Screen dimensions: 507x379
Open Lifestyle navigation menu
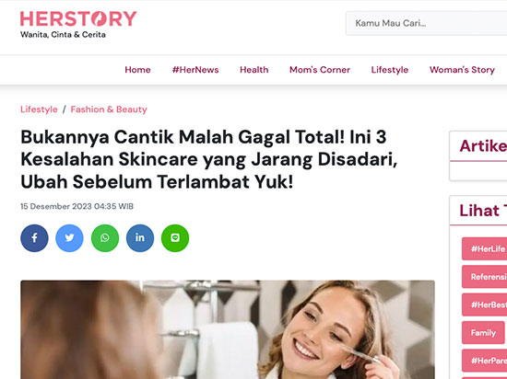pos(390,70)
